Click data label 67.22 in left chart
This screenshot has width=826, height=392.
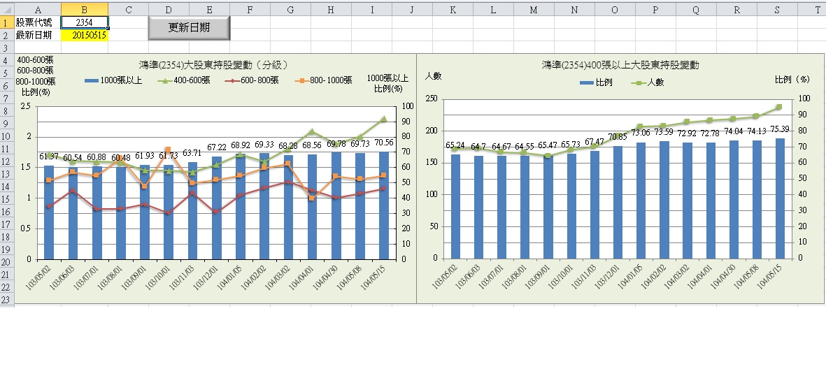[x=217, y=147]
